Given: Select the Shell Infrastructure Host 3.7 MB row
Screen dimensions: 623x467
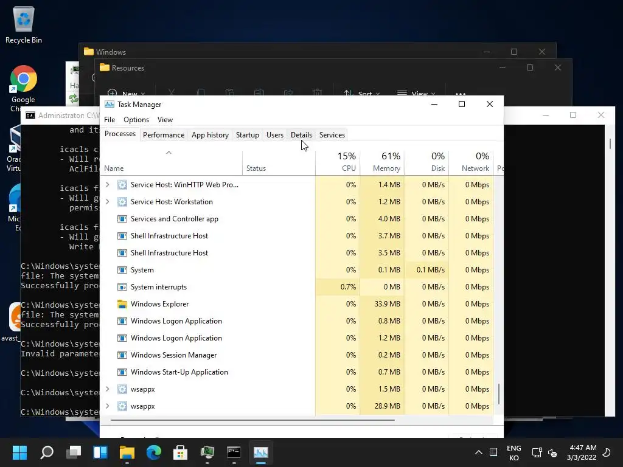Looking at the screenshot, I should pyautogui.click(x=297, y=236).
